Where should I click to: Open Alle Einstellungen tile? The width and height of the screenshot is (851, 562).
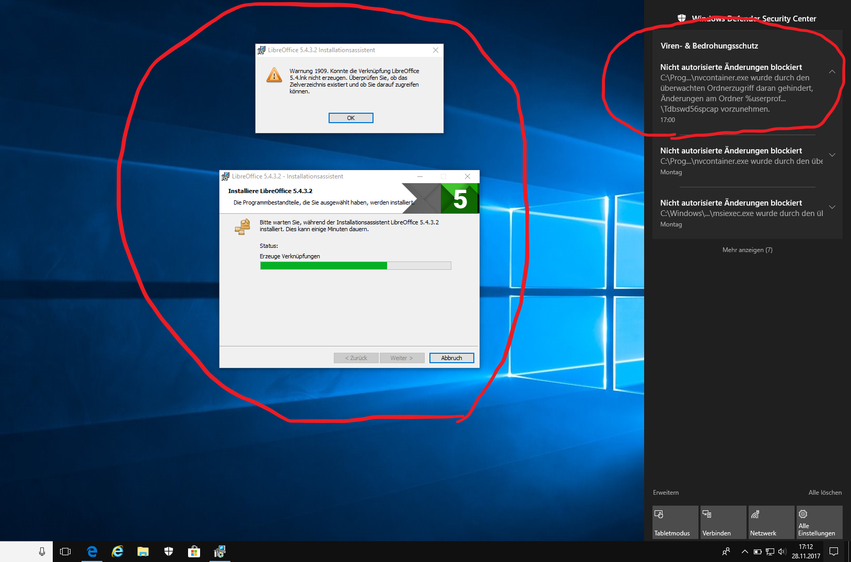(819, 522)
